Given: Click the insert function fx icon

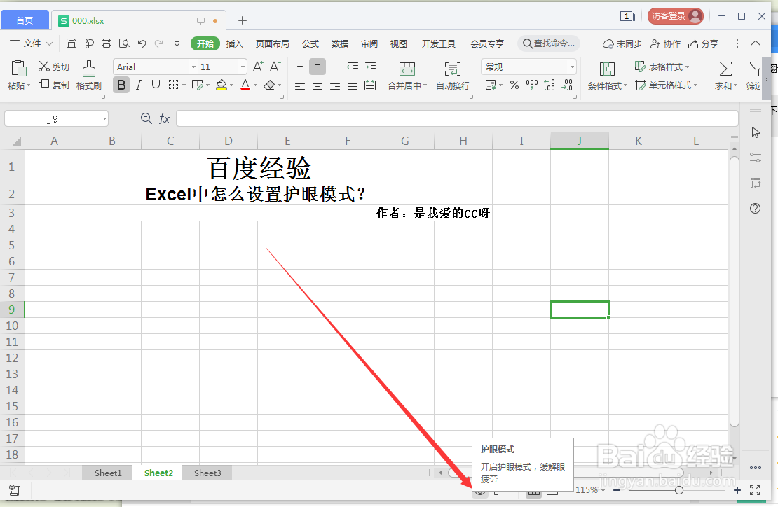Looking at the screenshot, I should coord(164,118).
